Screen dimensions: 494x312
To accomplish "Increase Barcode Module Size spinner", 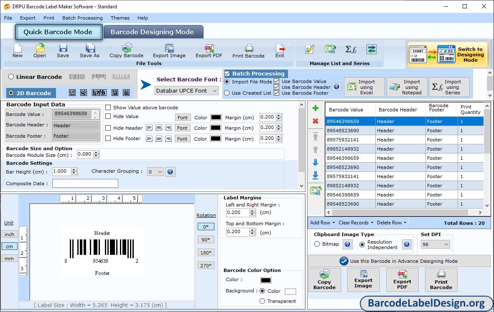I will pyautogui.click(x=97, y=153).
